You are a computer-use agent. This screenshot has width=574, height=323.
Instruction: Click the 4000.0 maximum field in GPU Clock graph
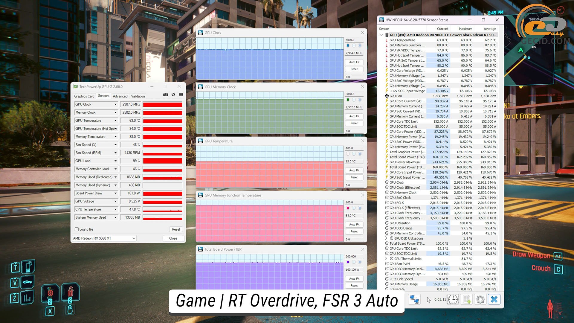[354, 40]
